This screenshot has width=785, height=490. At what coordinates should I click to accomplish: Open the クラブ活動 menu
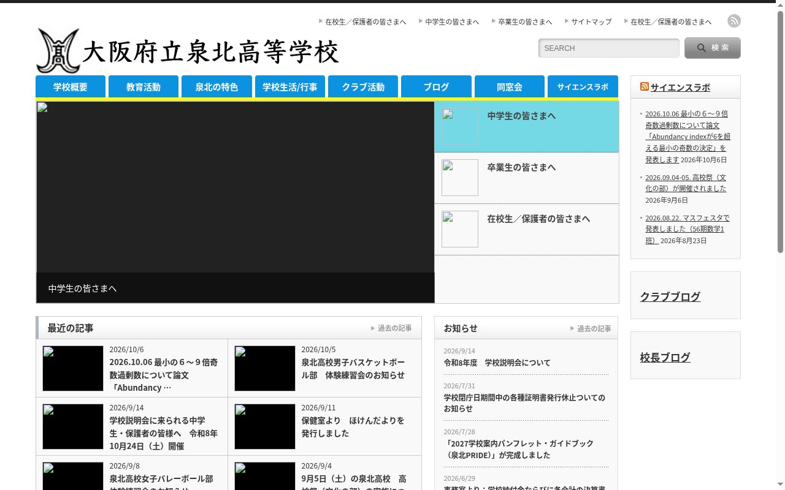tap(363, 87)
